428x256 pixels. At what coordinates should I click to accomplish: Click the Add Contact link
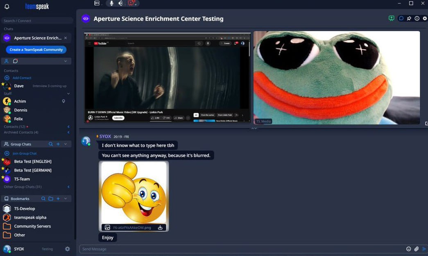[x=22, y=78]
